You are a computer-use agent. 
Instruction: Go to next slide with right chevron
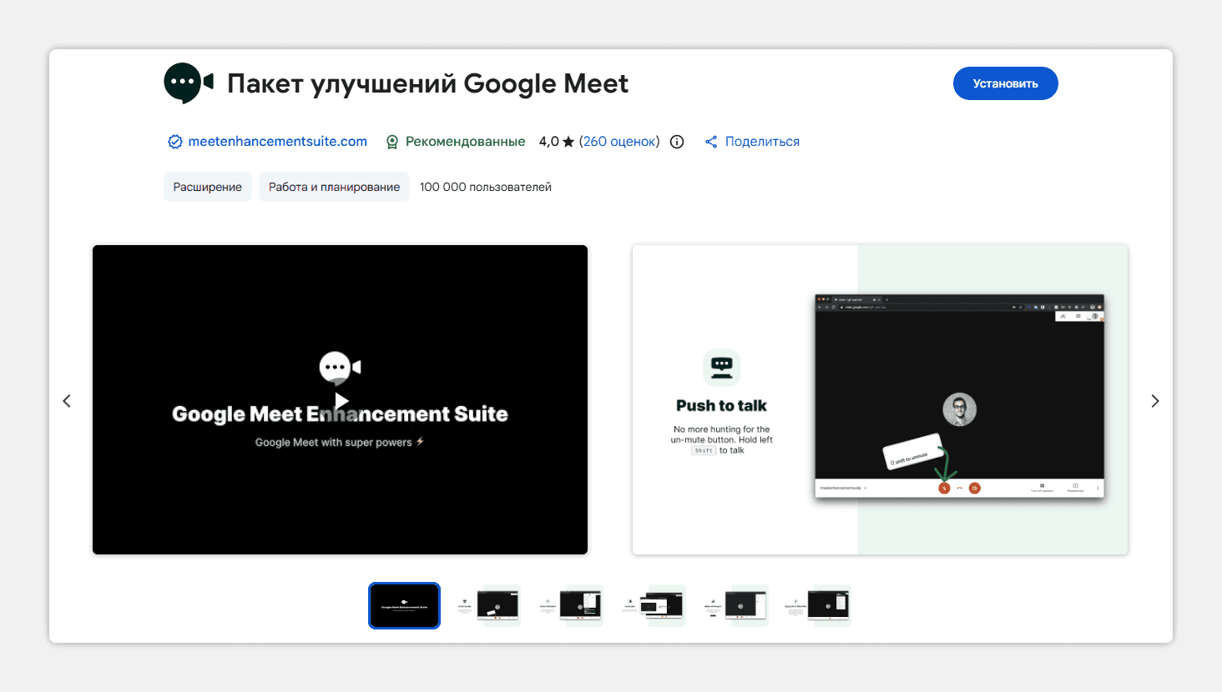pos(1155,401)
